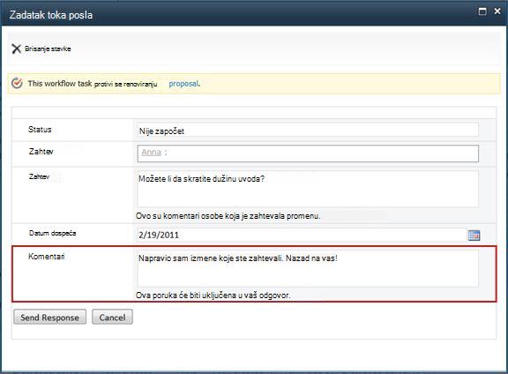
Task: Click the text 'Ova poruka će biti uključena u vaš odgovor.'
Action: coord(213,295)
